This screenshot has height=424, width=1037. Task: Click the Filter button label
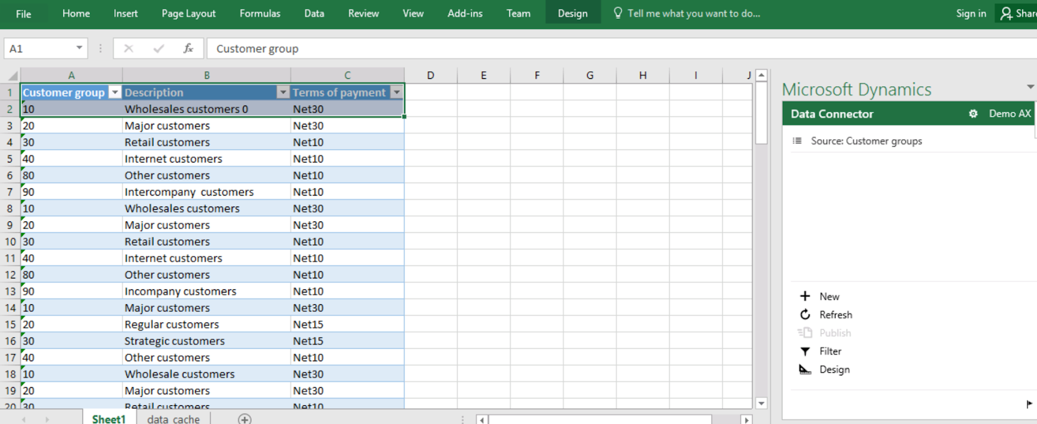point(830,351)
